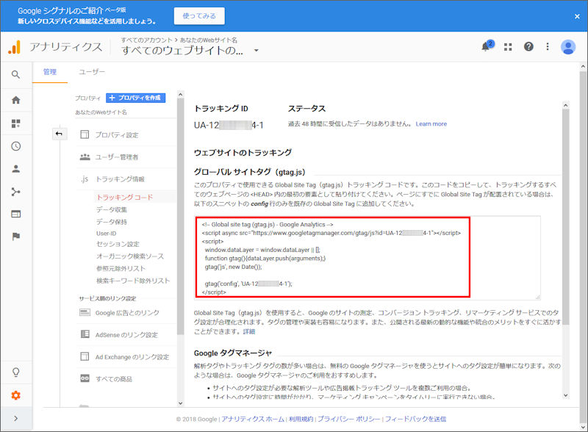588x432 pixels.
Task: Click the ウェブサイトのトラッキング heading
Action: (x=243, y=153)
